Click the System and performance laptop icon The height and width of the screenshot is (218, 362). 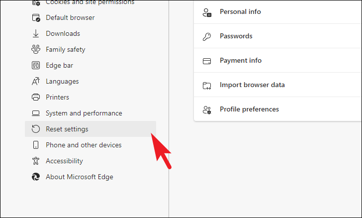[x=36, y=113]
